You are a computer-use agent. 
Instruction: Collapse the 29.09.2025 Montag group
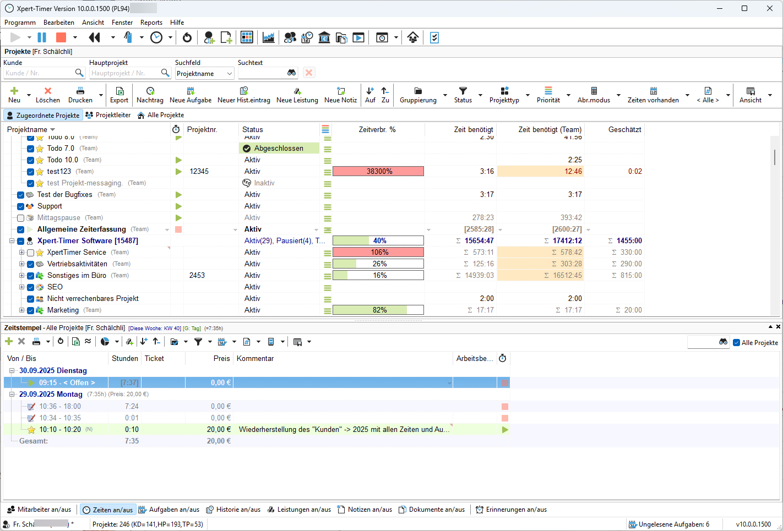tap(12, 395)
